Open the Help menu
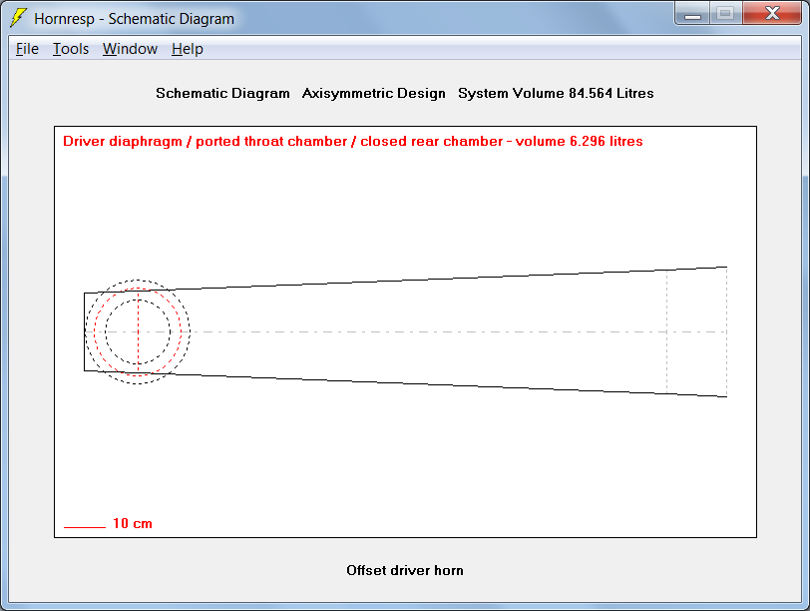 (x=187, y=49)
